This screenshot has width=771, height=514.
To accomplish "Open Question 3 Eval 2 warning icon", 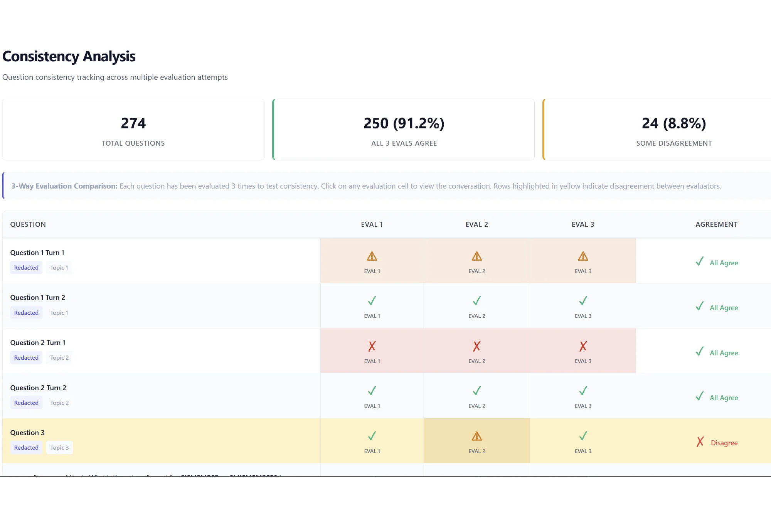I will coord(476,436).
